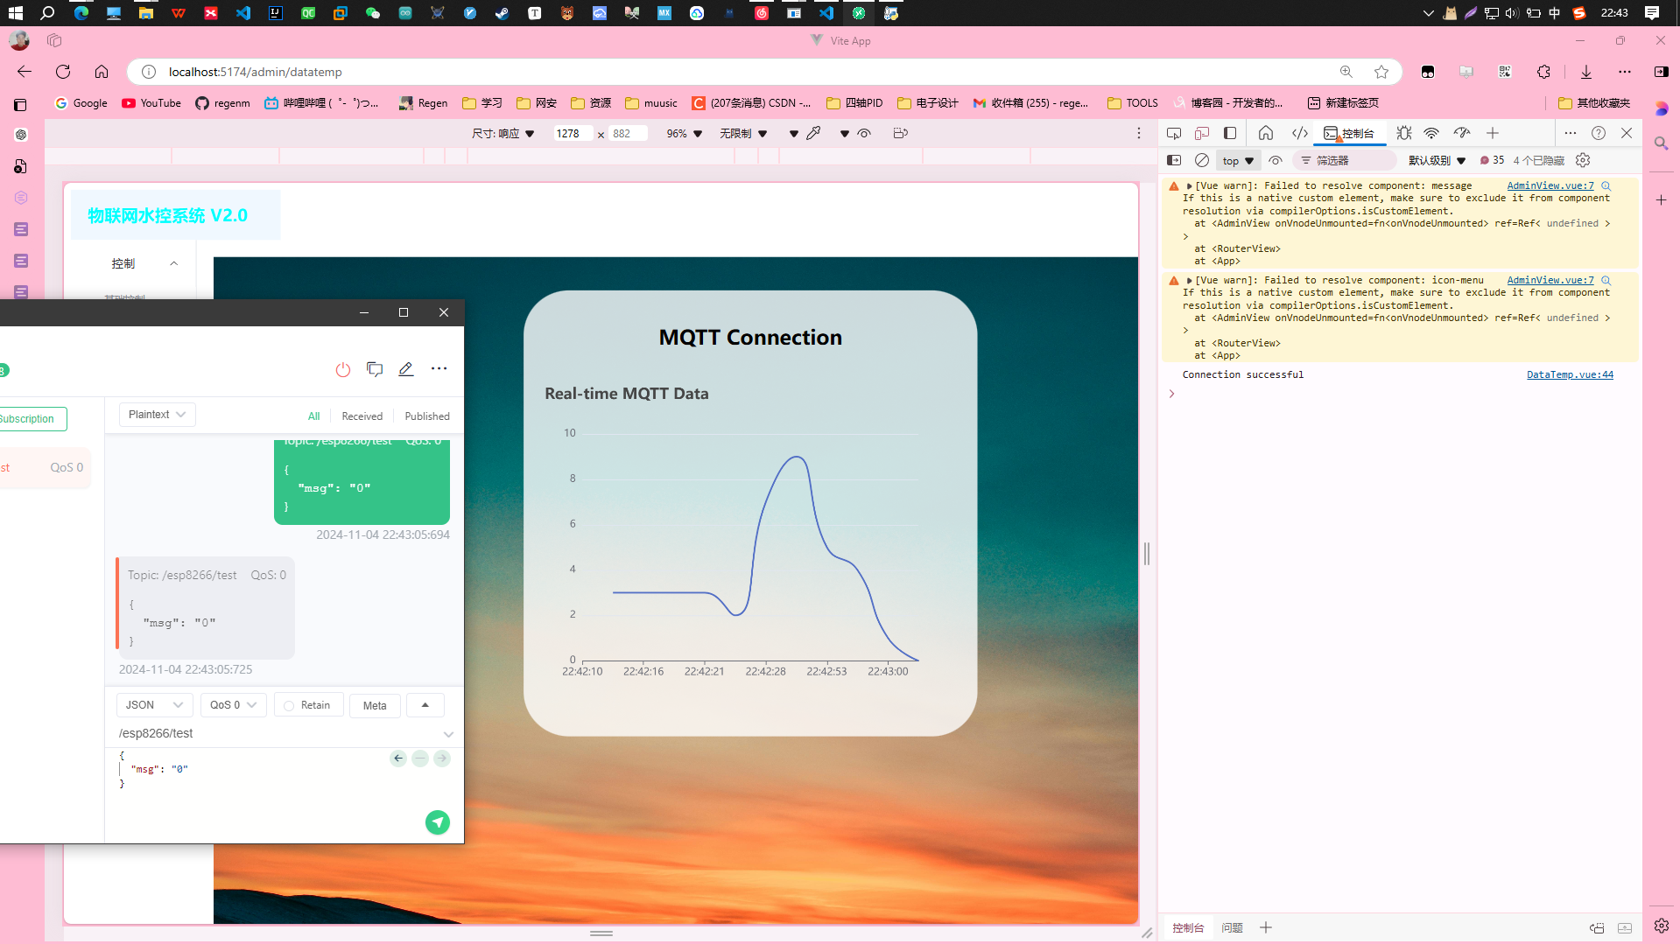Screen dimensions: 1680x944
Task: Click the edit pencil icon in MQTT client
Action: 406,369
